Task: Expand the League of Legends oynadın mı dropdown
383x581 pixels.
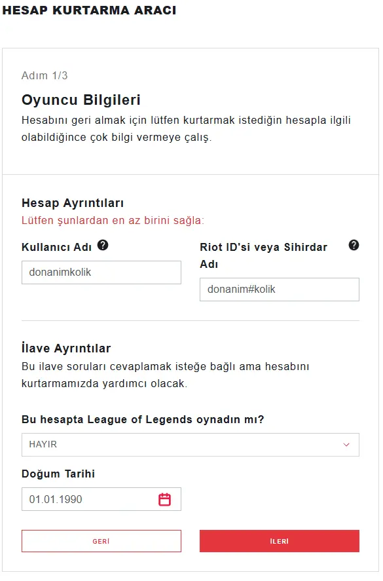Action: 190,445
